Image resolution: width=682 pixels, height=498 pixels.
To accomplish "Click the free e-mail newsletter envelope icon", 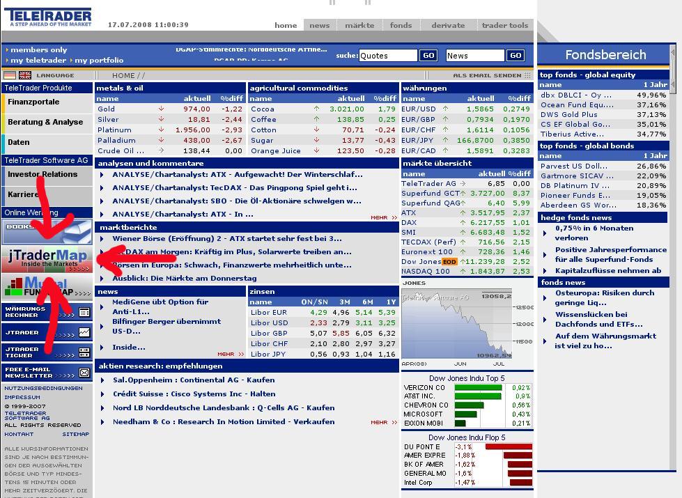I will pos(84,373).
